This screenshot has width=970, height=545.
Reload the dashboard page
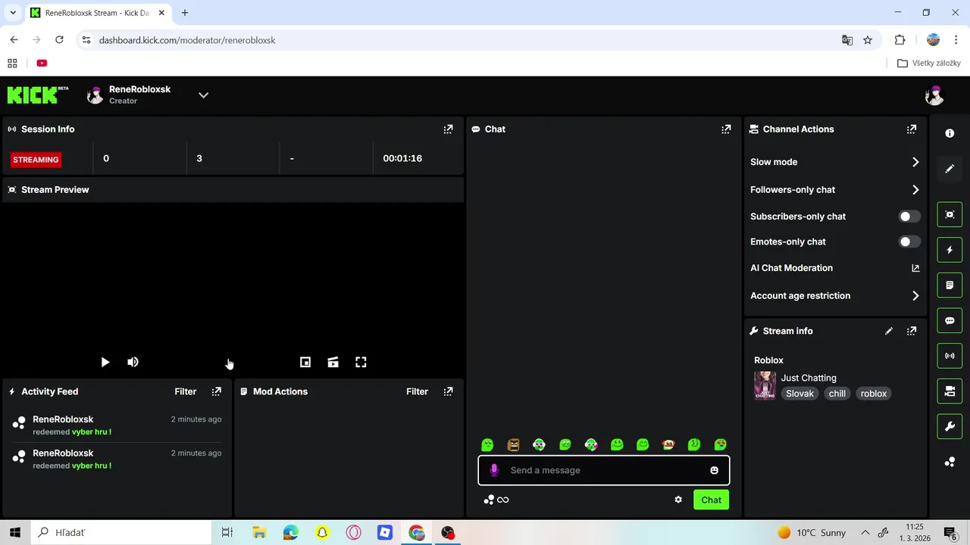click(59, 39)
